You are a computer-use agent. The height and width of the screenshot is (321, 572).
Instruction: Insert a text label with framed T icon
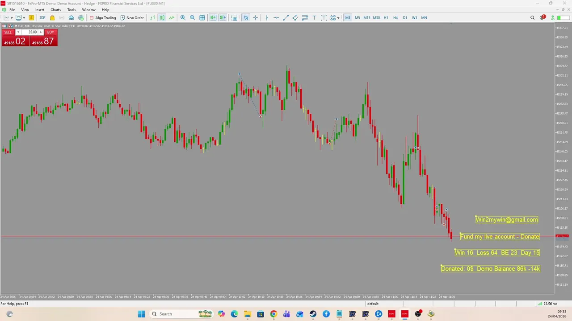pyautogui.click(x=324, y=18)
